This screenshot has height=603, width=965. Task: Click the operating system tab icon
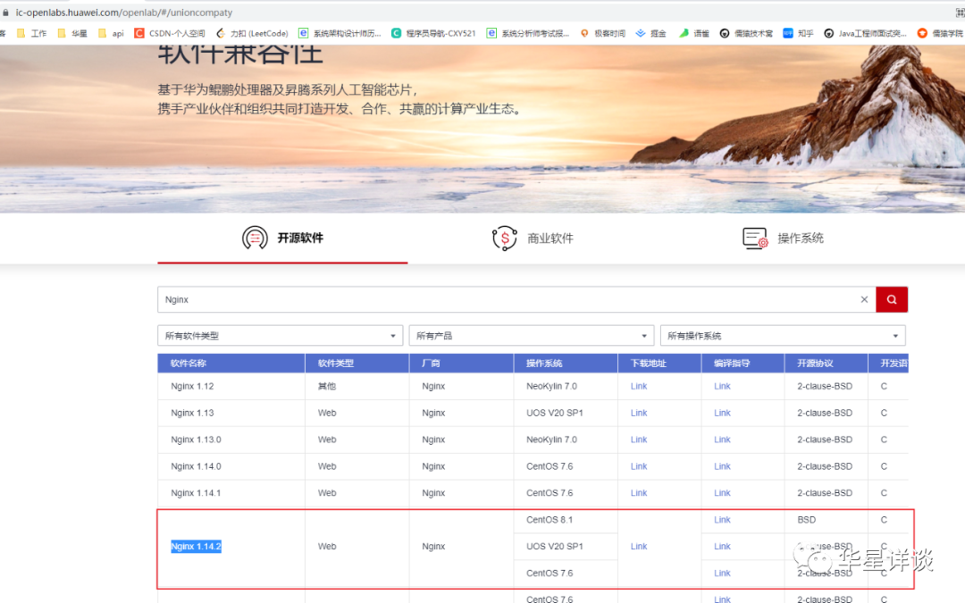[x=755, y=239]
